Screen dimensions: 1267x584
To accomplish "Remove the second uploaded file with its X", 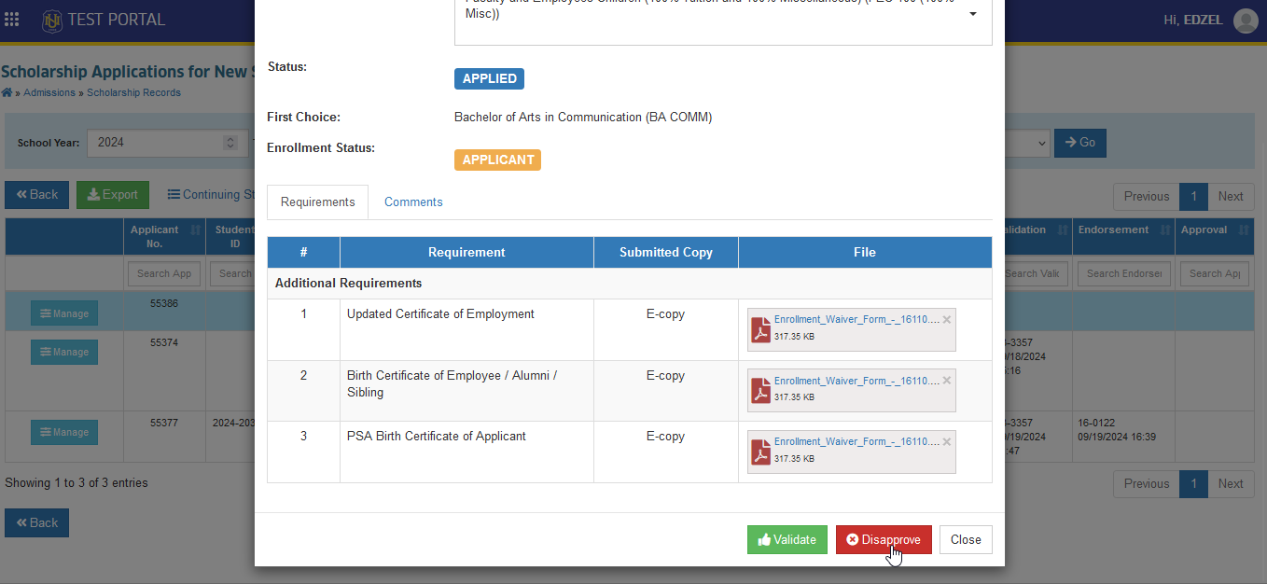I will (947, 380).
